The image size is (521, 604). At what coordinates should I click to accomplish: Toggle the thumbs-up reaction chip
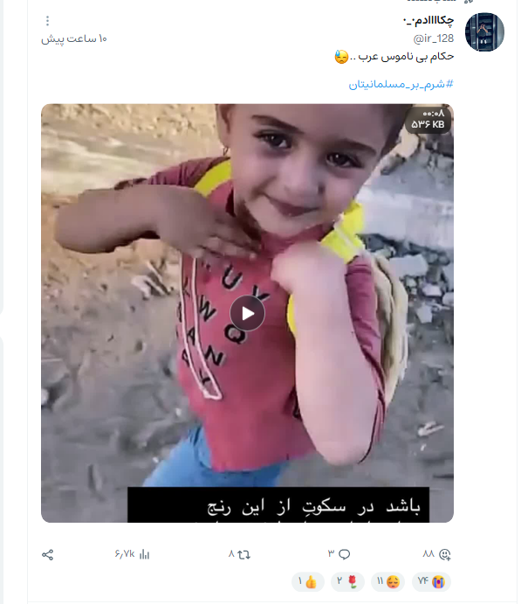point(307,582)
